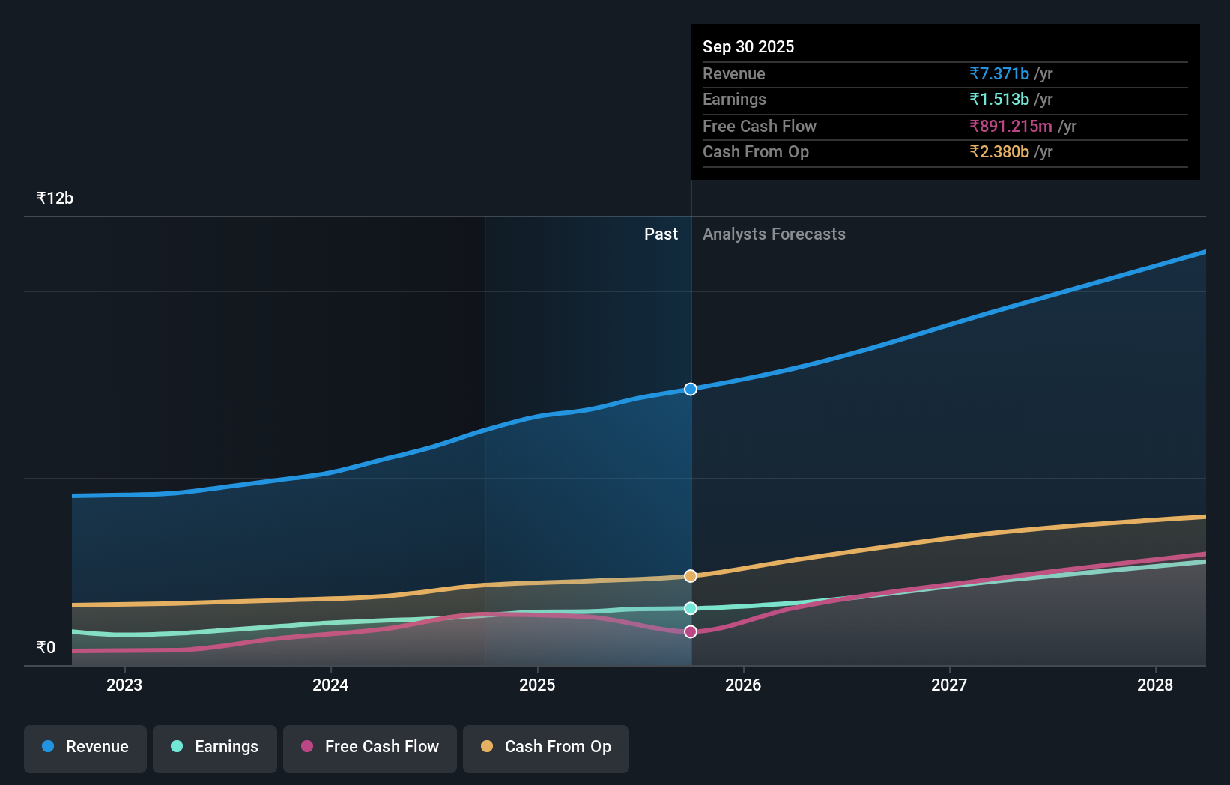This screenshot has height=785, width=1230.
Task: Click the blue dot in the Revenue legend
Action: pyautogui.click(x=46, y=747)
